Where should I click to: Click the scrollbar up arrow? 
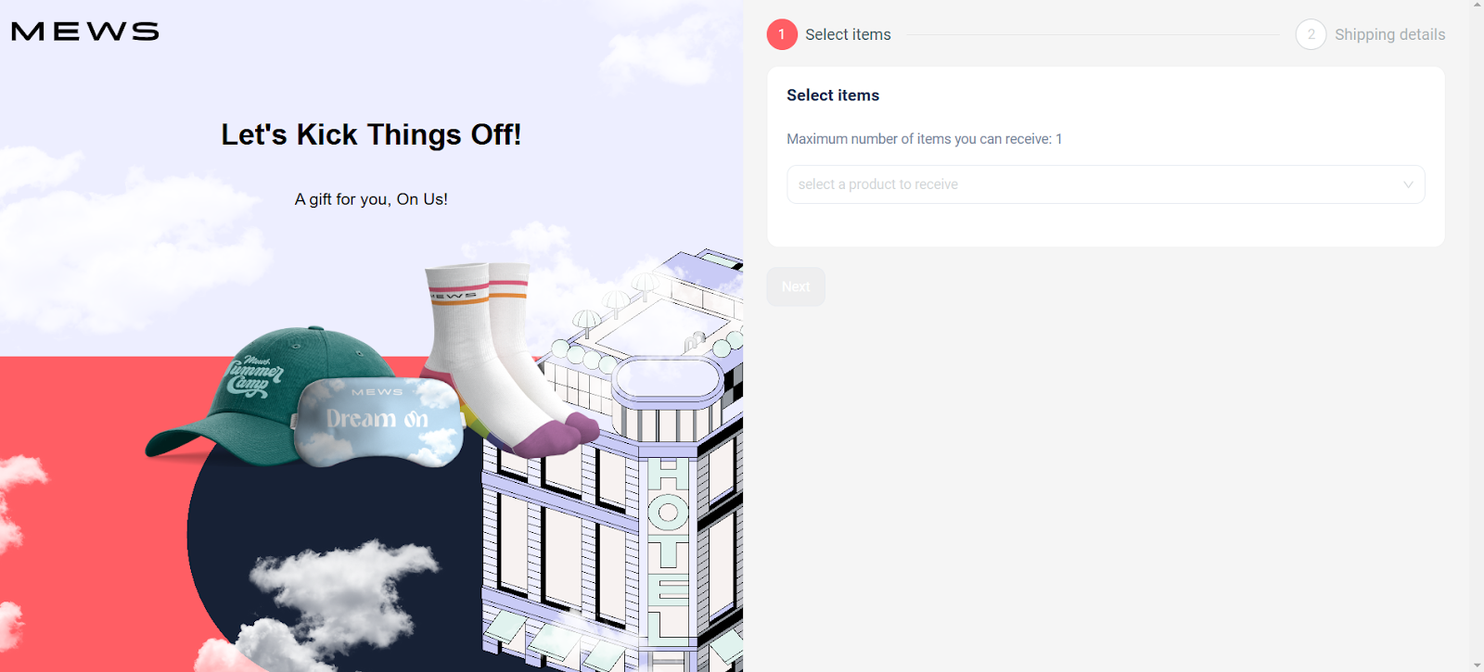coord(1477,6)
